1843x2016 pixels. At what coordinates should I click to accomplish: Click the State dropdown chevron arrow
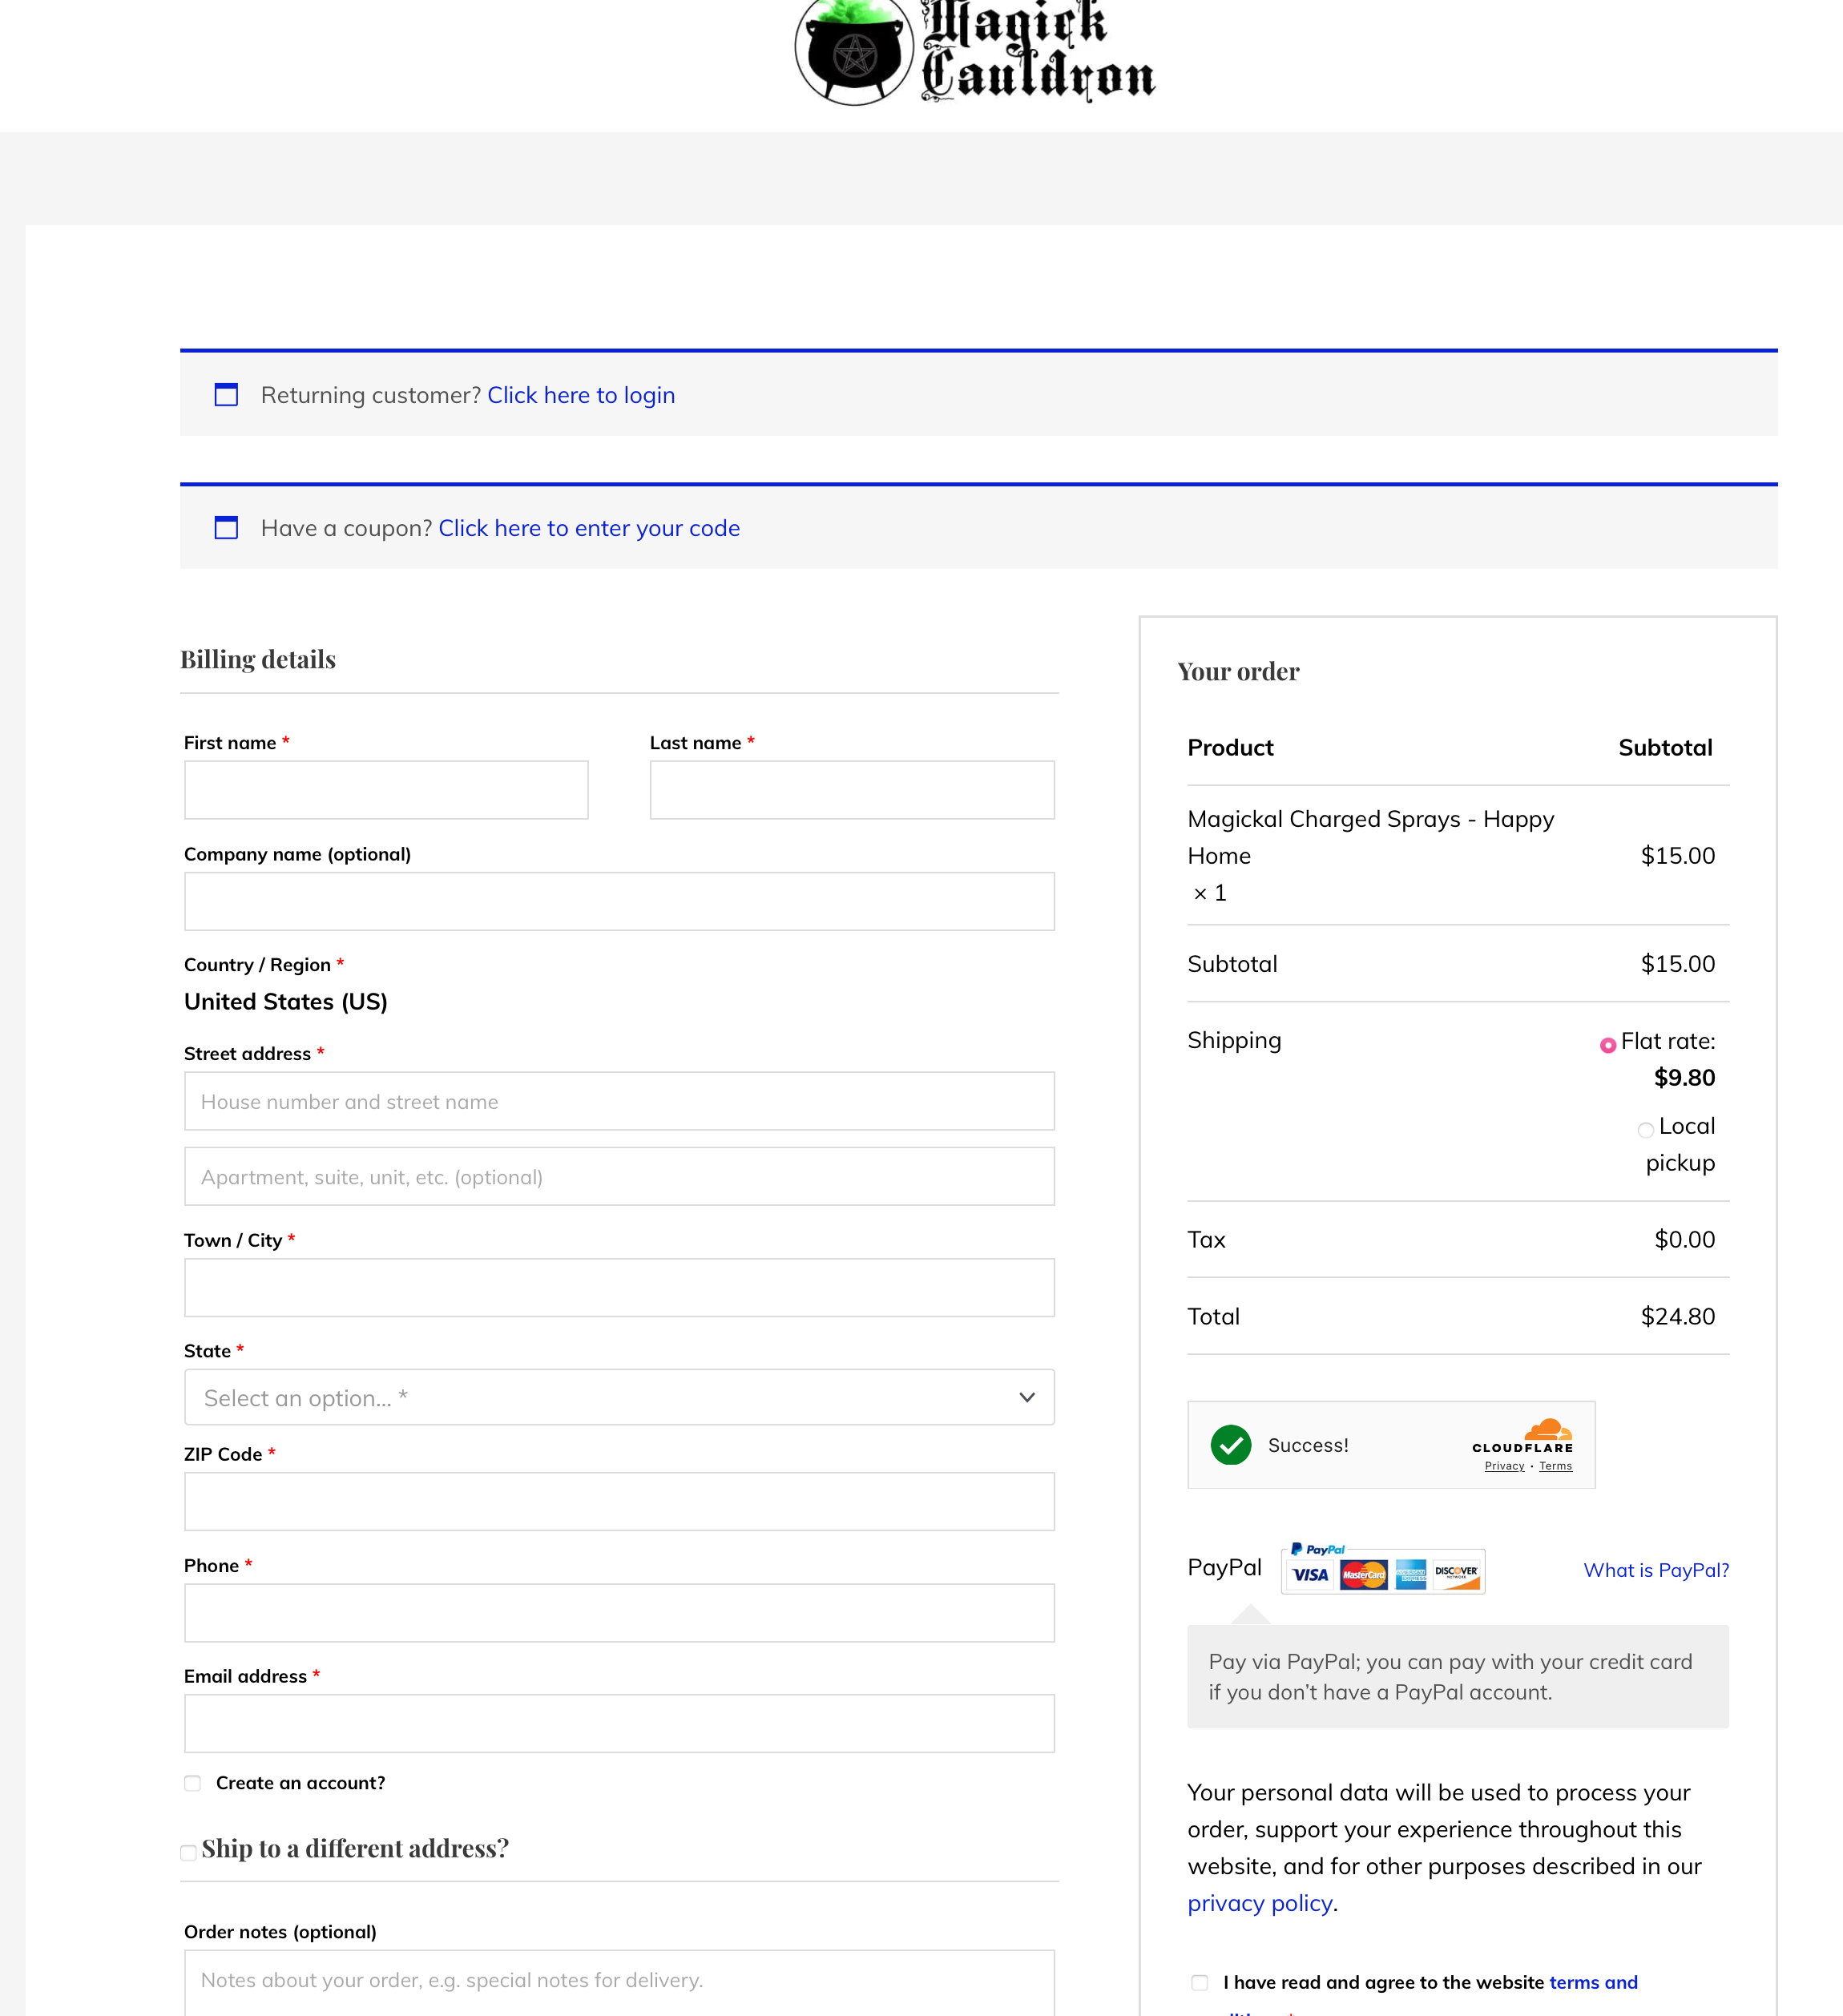coord(1026,1397)
